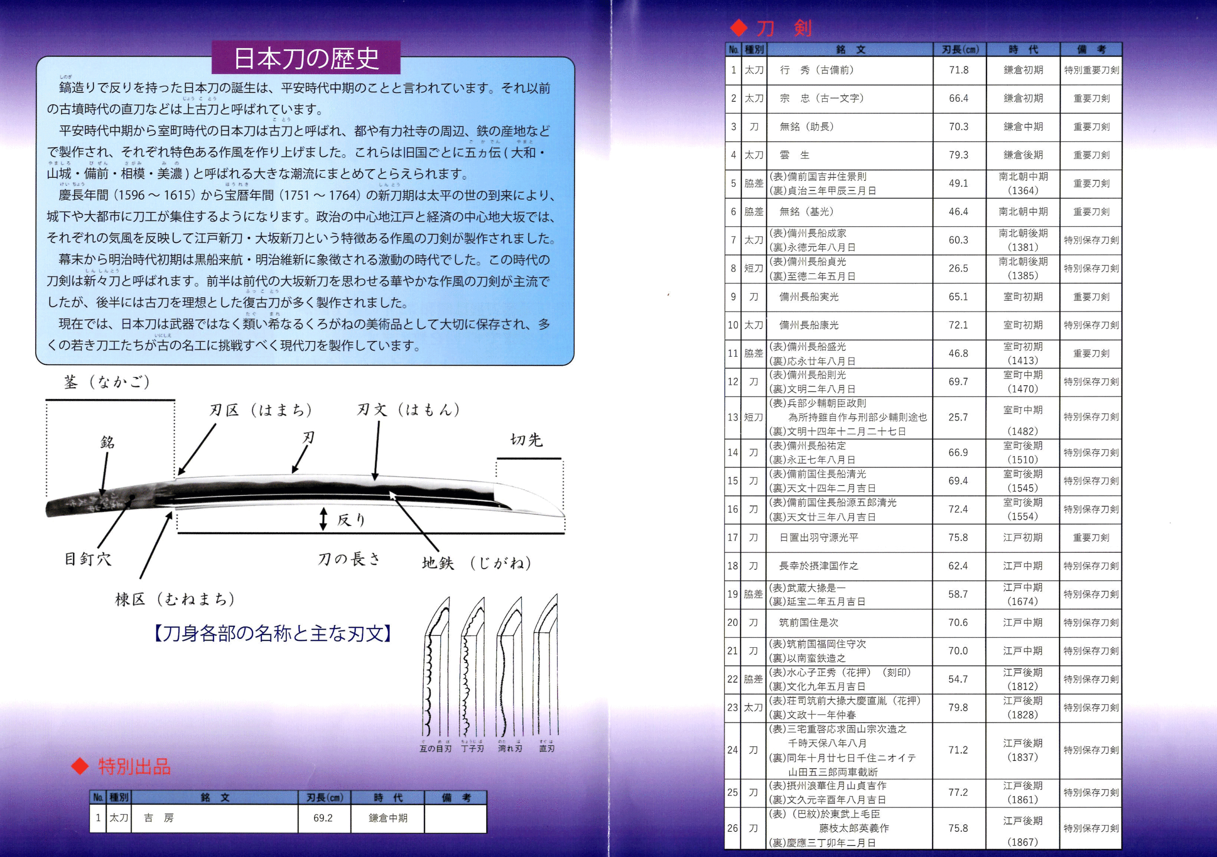The height and width of the screenshot is (857, 1217).
Task: Click the 【刀身各部の名称と主な刃文】 caption
Action: click(273, 633)
